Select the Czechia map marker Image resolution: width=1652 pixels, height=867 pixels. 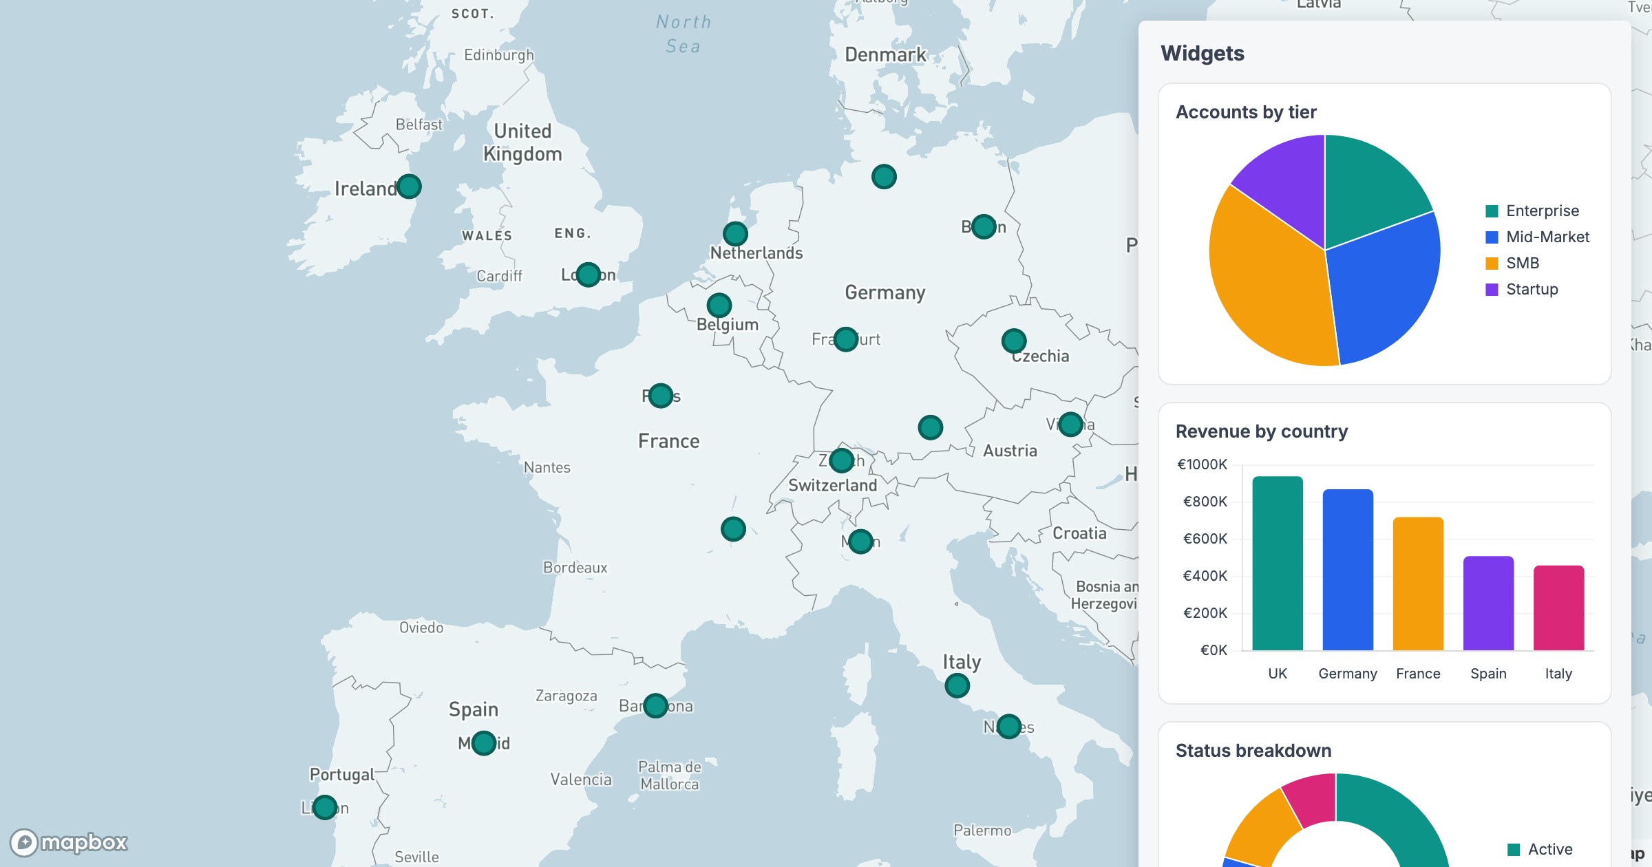(x=1014, y=341)
